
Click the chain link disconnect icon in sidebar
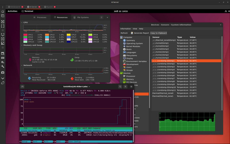pos(3,83)
